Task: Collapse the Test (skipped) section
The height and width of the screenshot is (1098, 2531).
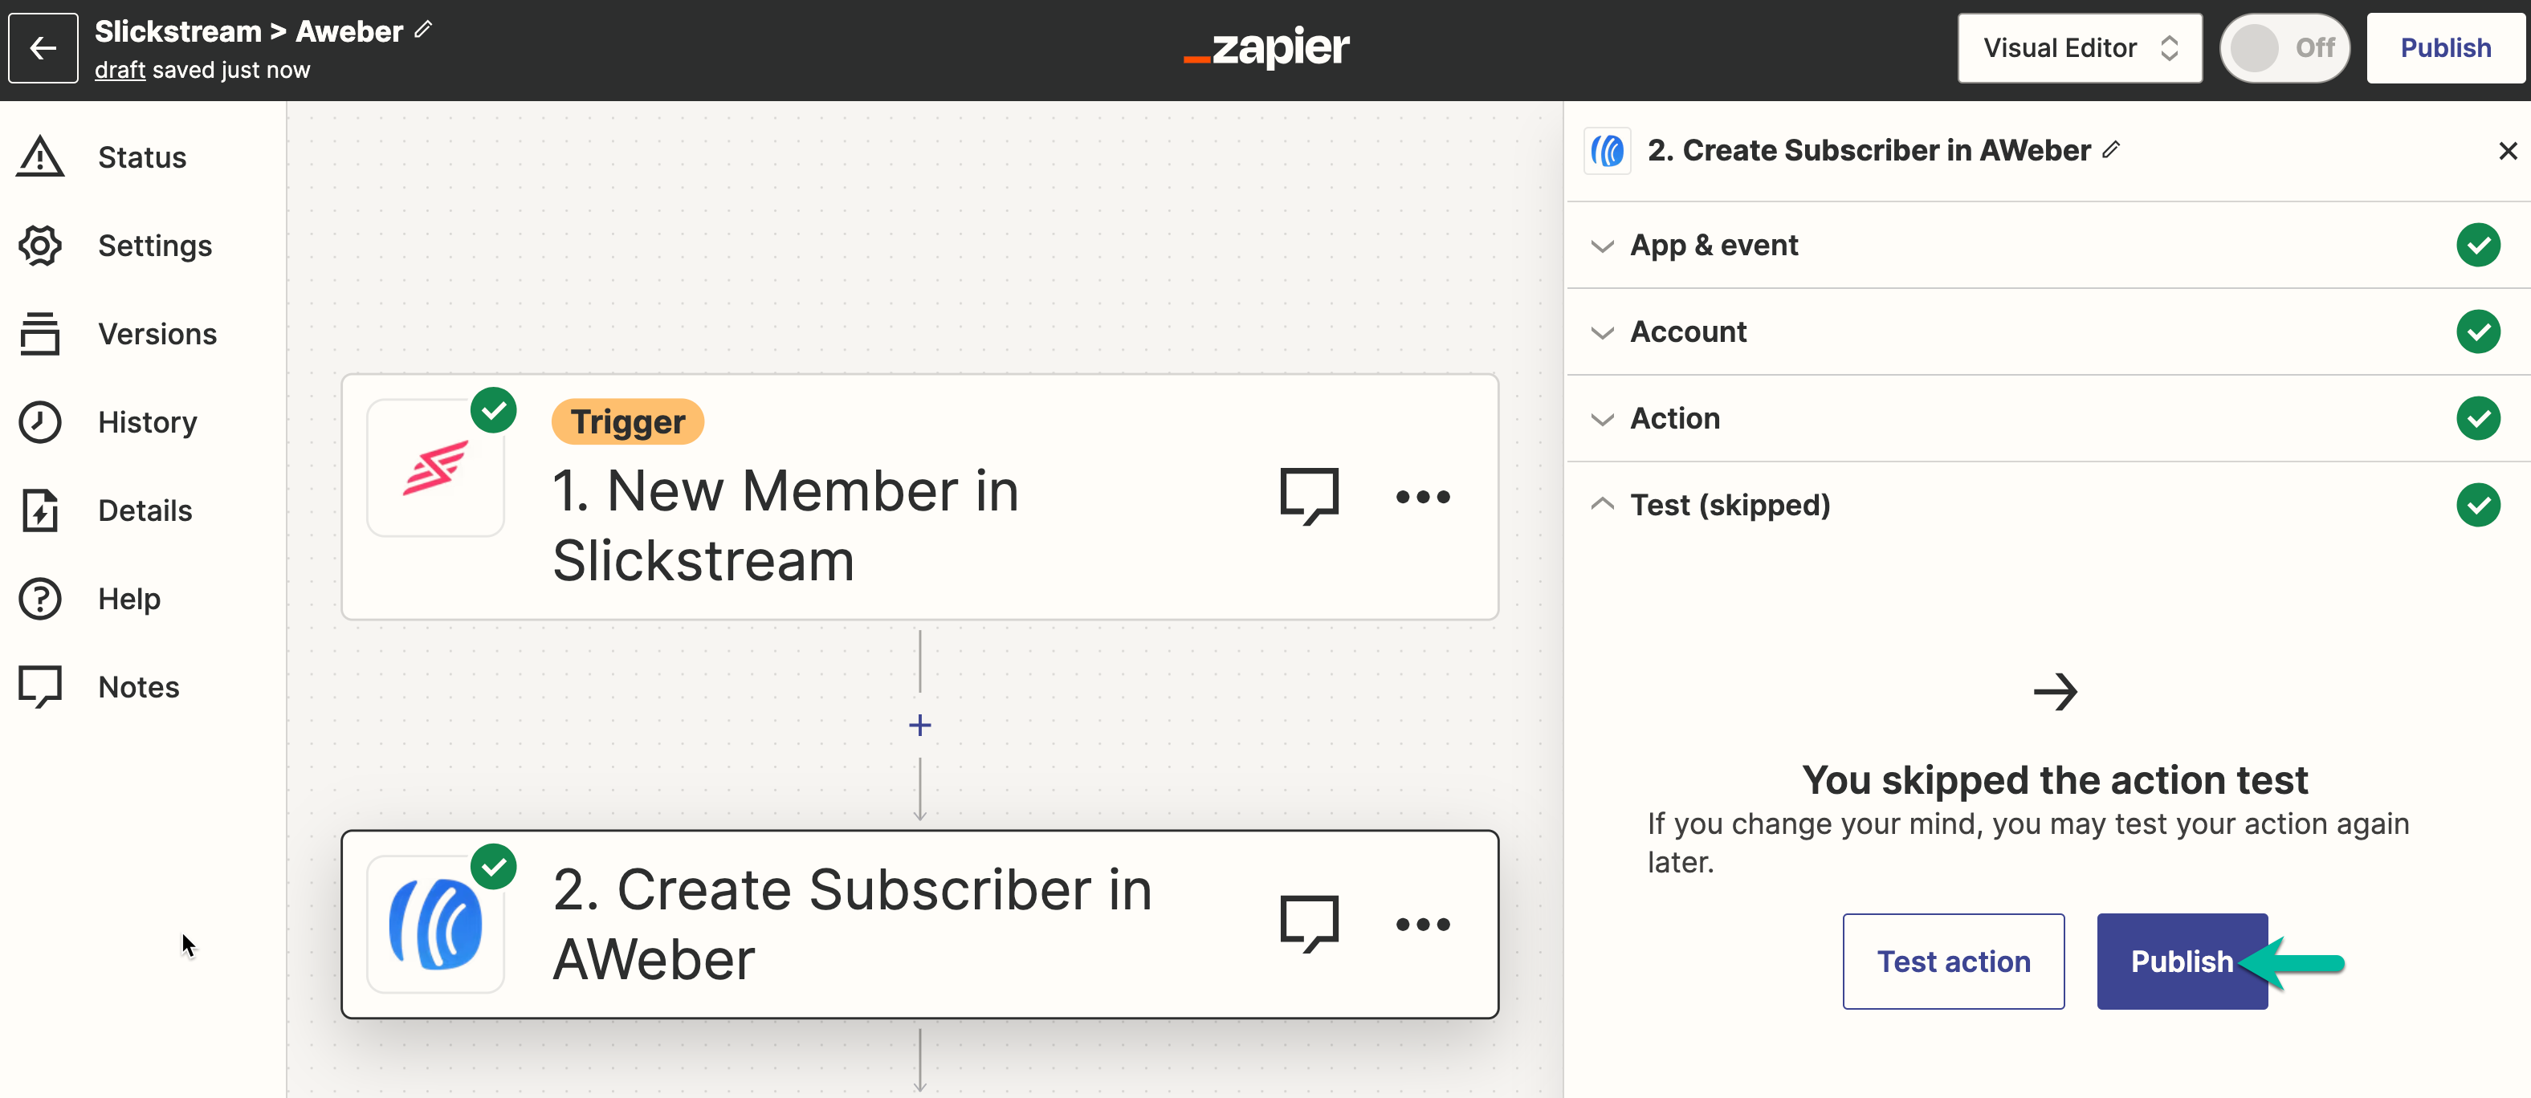Action: 2048,505
